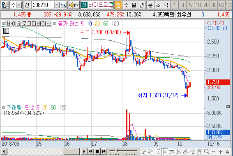Click the 479.25% volume ratio value
The image size is (233, 156).
115,14
